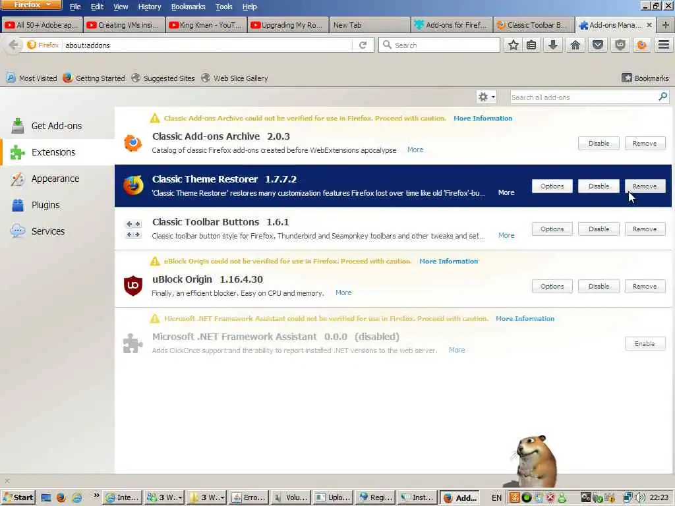Remove uBlock Origin extension
This screenshot has width=675, height=506.
click(645, 286)
